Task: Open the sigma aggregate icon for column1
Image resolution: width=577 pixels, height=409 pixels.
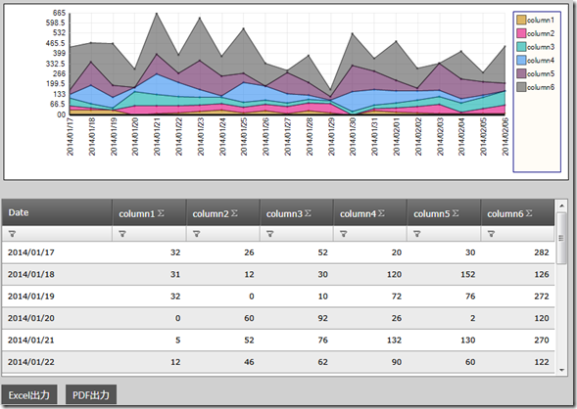Action: pos(161,213)
